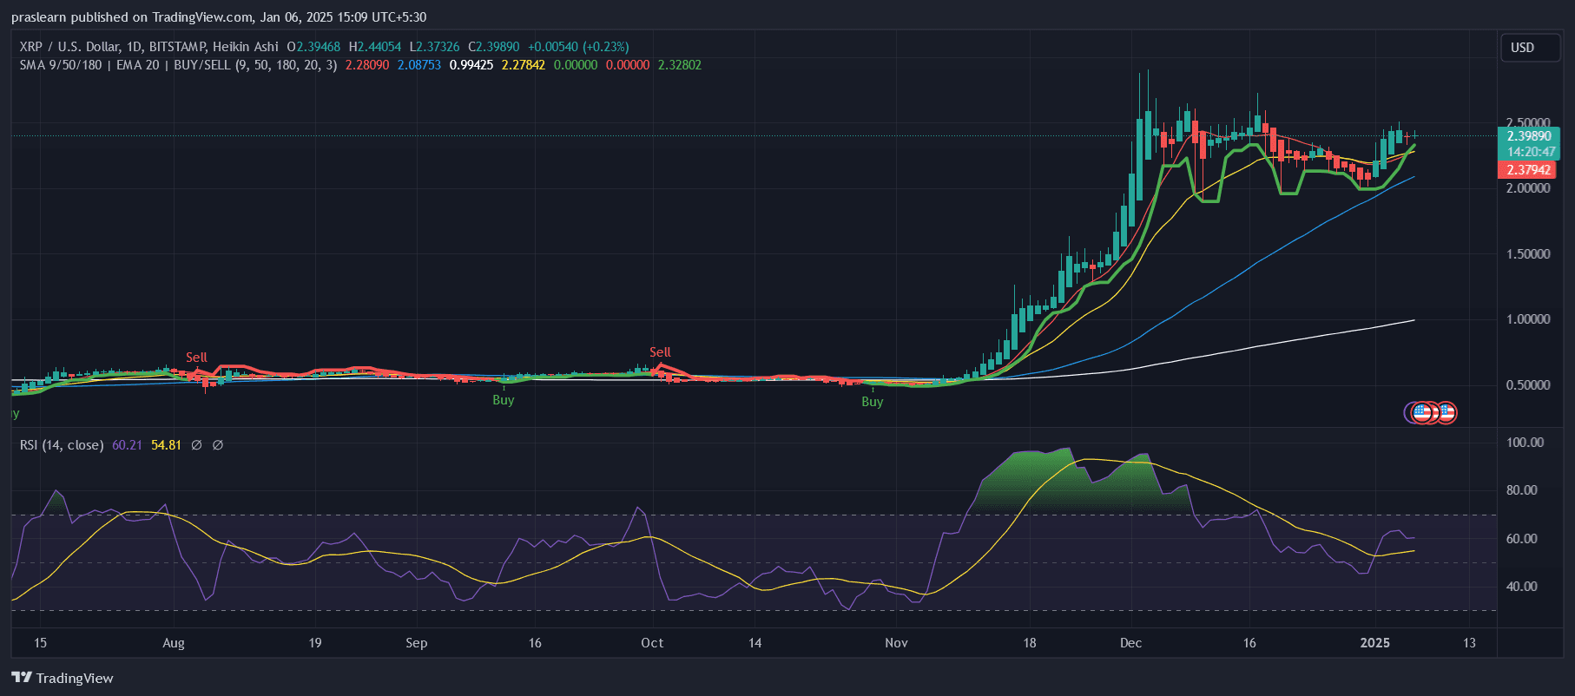This screenshot has width=1575, height=696.
Task: Click the Dec label on the time axis
Action: 1130,643
